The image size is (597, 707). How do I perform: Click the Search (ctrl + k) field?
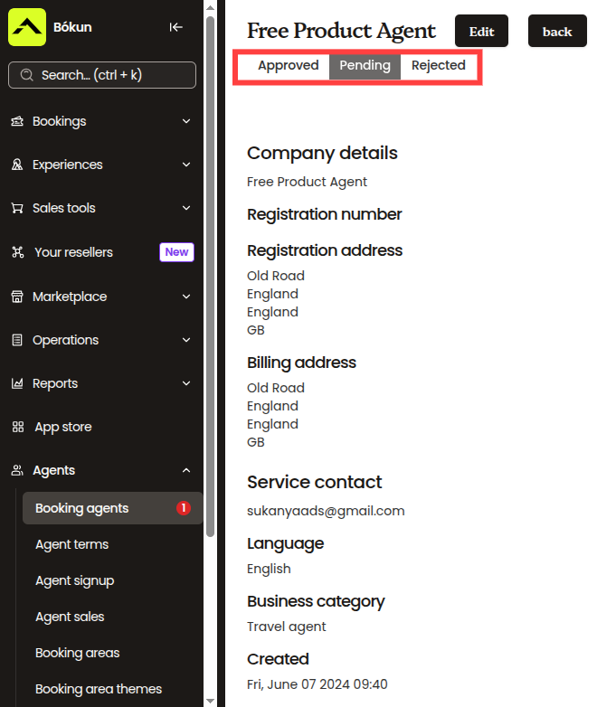tap(102, 75)
